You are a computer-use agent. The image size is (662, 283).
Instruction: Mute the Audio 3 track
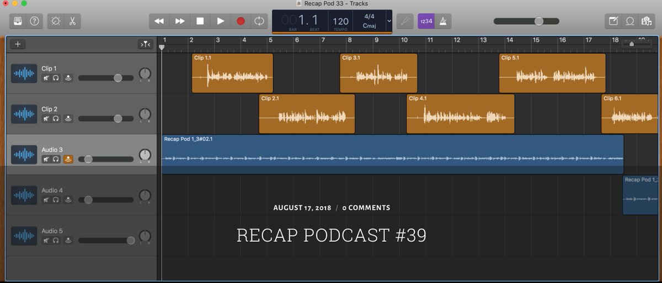[x=46, y=159]
